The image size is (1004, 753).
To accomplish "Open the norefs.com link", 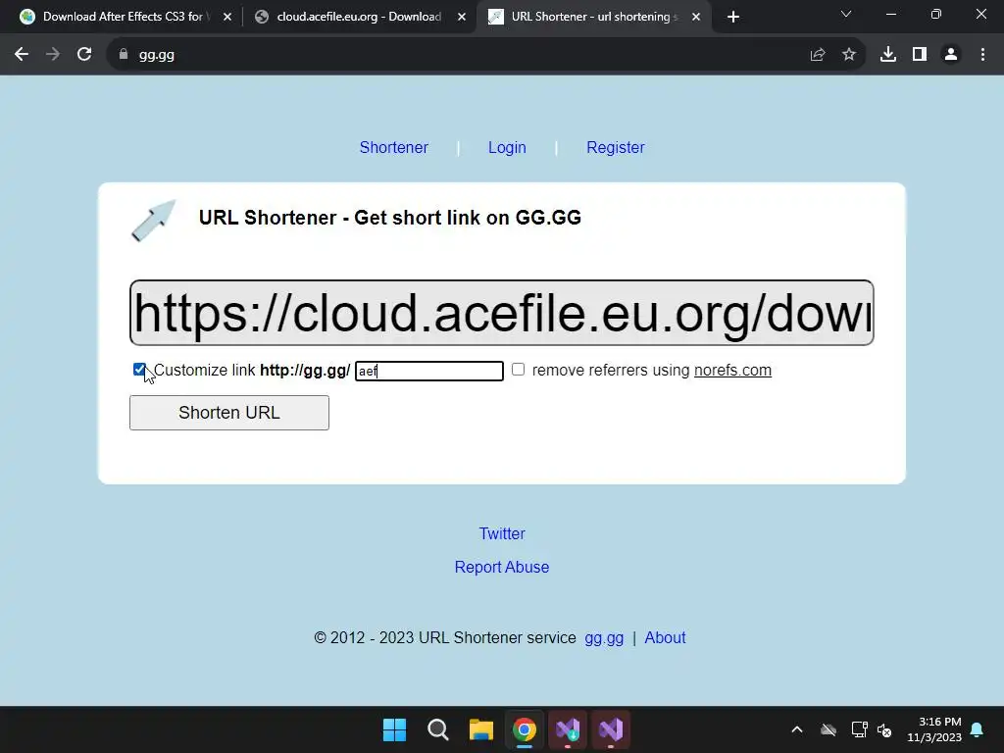I will (x=732, y=370).
